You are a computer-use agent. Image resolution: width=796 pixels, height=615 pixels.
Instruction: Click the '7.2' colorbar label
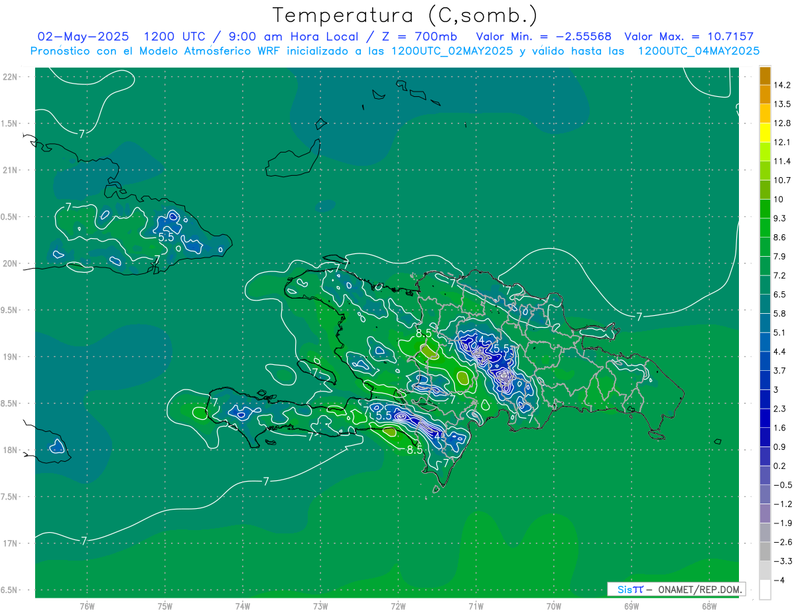(x=779, y=275)
